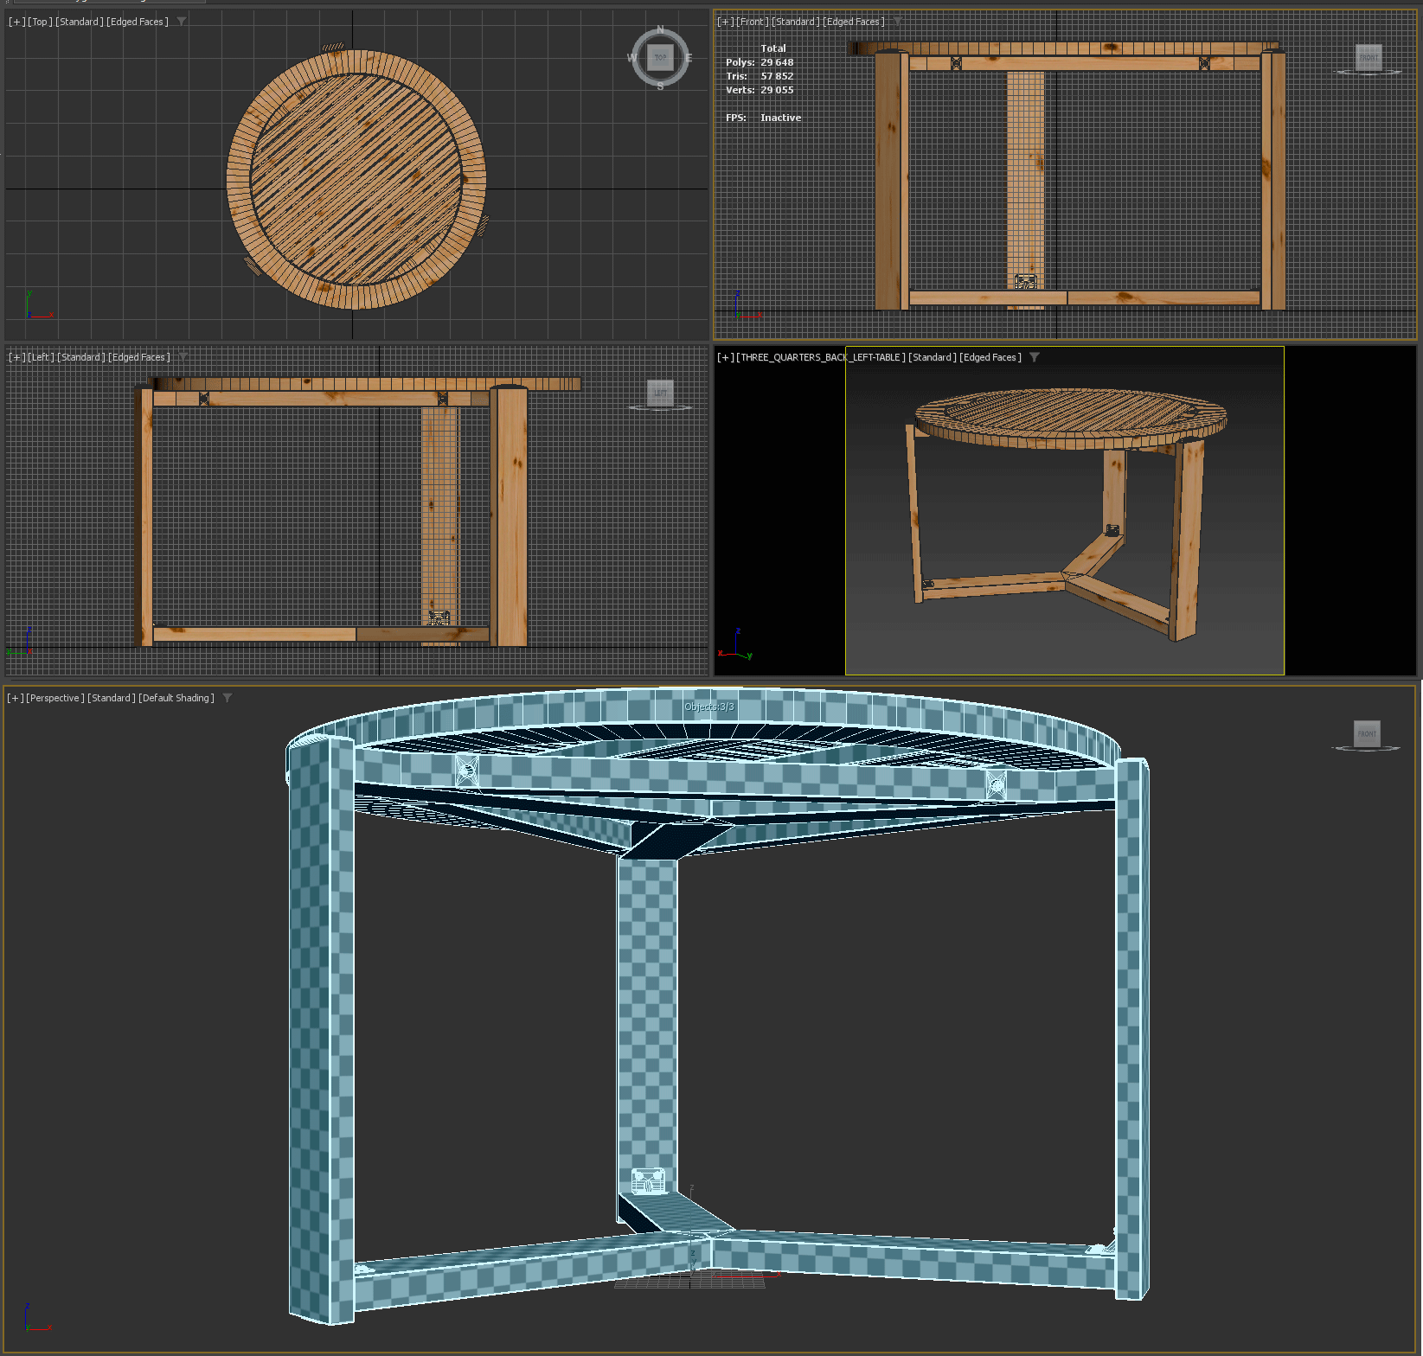The height and width of the screenshot is (1356, 1423).
Task: Open [Edged Faces] shading menu in camera viewport
Action: (990, 357)
